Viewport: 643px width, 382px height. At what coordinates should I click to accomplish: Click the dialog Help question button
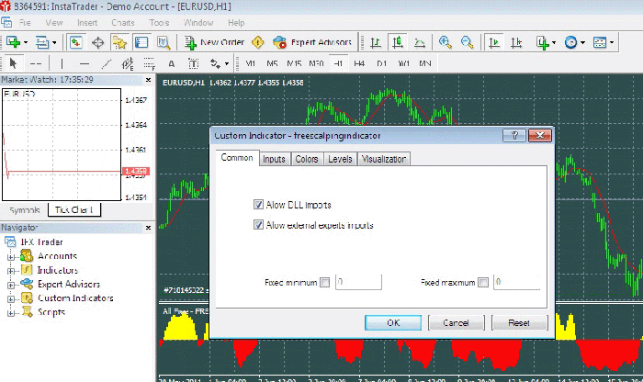(x=514, y=135)
